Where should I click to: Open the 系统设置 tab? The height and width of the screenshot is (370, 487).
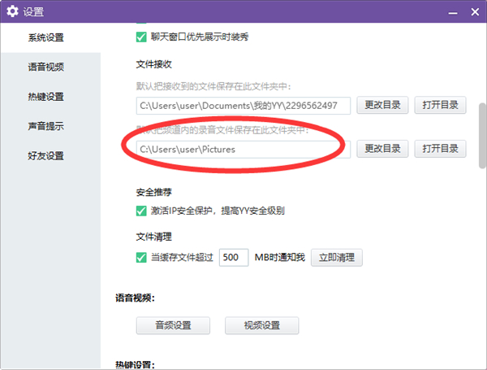click(x=45, y=37)
